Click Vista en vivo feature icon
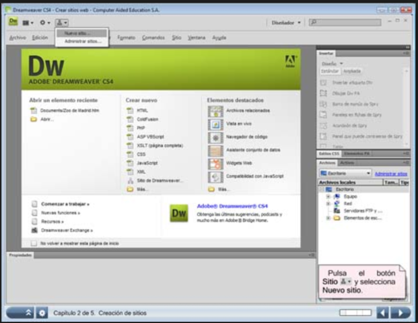The image size is (418, 323). click(x=215, y=124)
